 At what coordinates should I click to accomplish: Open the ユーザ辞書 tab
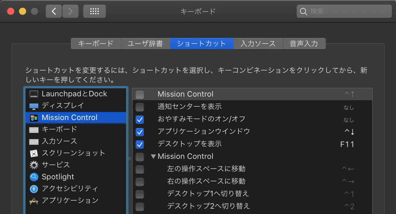coord(145,44)
